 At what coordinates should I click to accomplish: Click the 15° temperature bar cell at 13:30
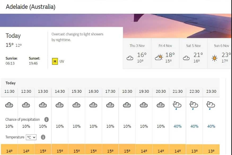pyautogui.click(x=43, y=151)
